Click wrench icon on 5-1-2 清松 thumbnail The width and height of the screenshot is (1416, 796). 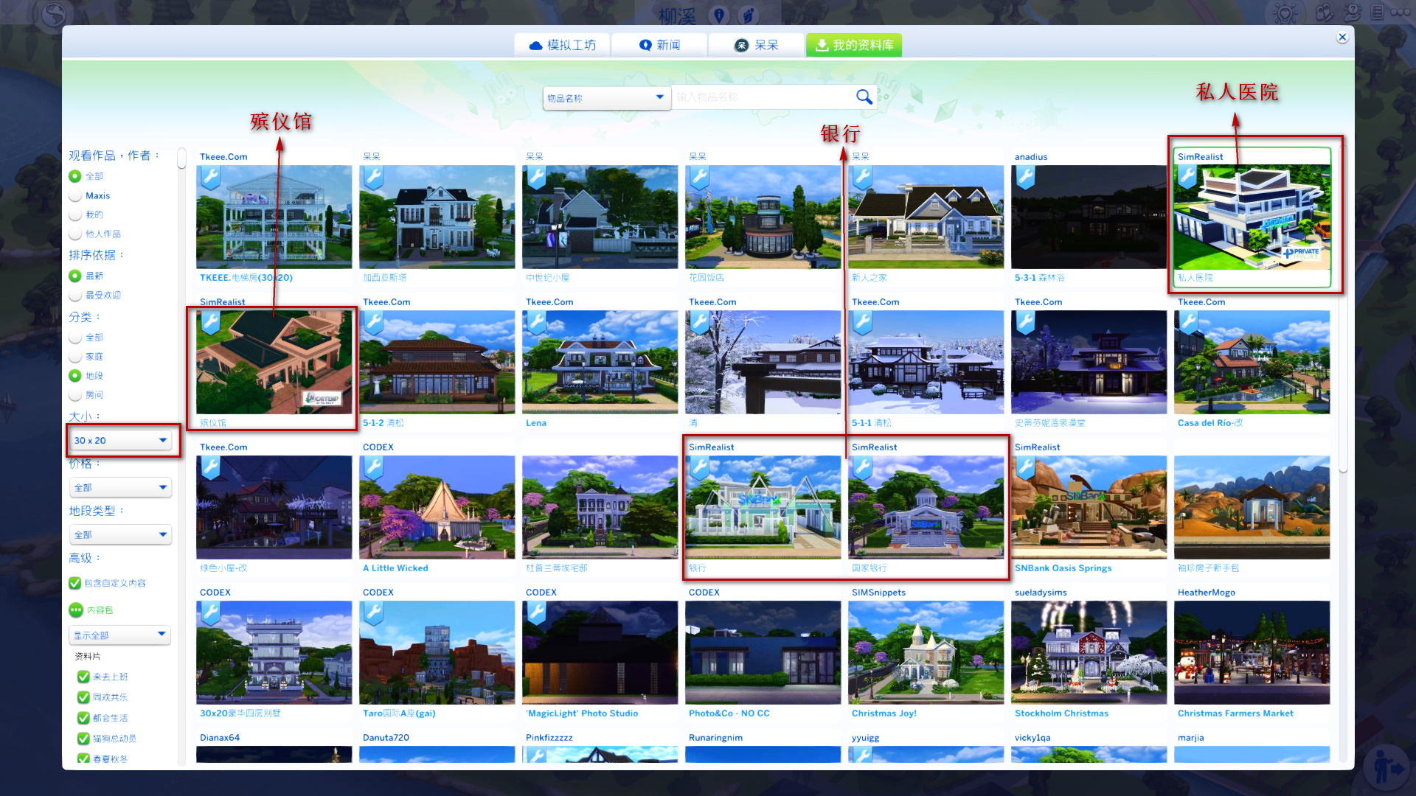(373, 323)
